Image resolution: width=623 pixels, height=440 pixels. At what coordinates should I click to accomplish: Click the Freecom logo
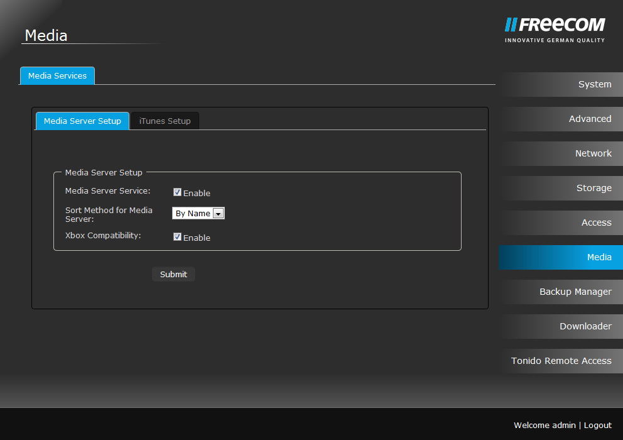555,30
